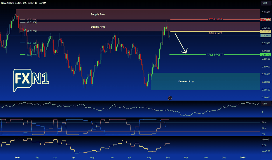Image resolution: width=272 pixels, height=160 pixels.
Task: Click the 0% level on the oscillator axis
Action: click(263, 134)
